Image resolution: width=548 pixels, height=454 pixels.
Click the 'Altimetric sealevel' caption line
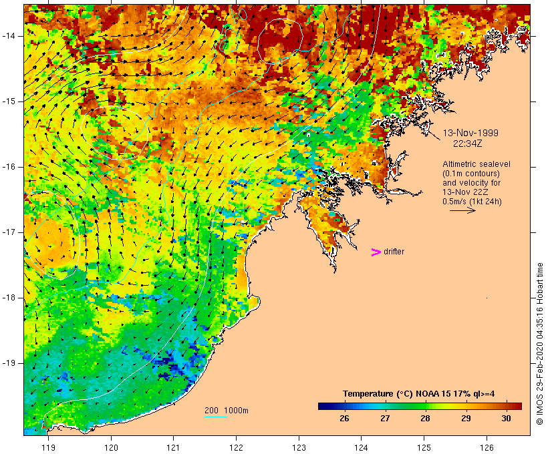[x=476, y=164]
